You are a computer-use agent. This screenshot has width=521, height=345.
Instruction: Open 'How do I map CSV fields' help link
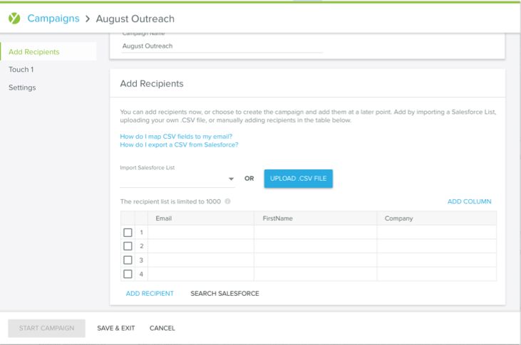coord(176,137)
